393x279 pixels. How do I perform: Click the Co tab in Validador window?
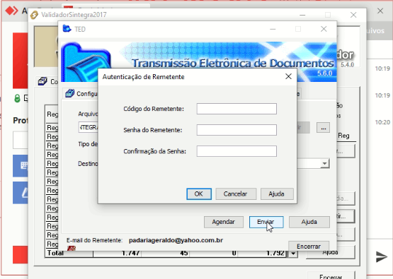[x=47, y=81]
